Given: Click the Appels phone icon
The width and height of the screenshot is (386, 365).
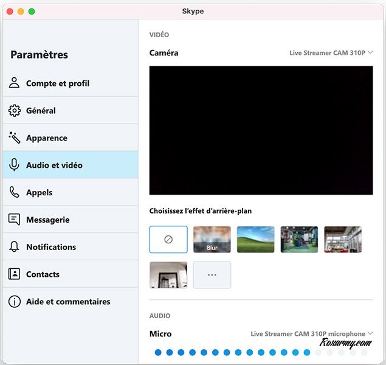Looking at the screenshot, I should coord(14,192).
